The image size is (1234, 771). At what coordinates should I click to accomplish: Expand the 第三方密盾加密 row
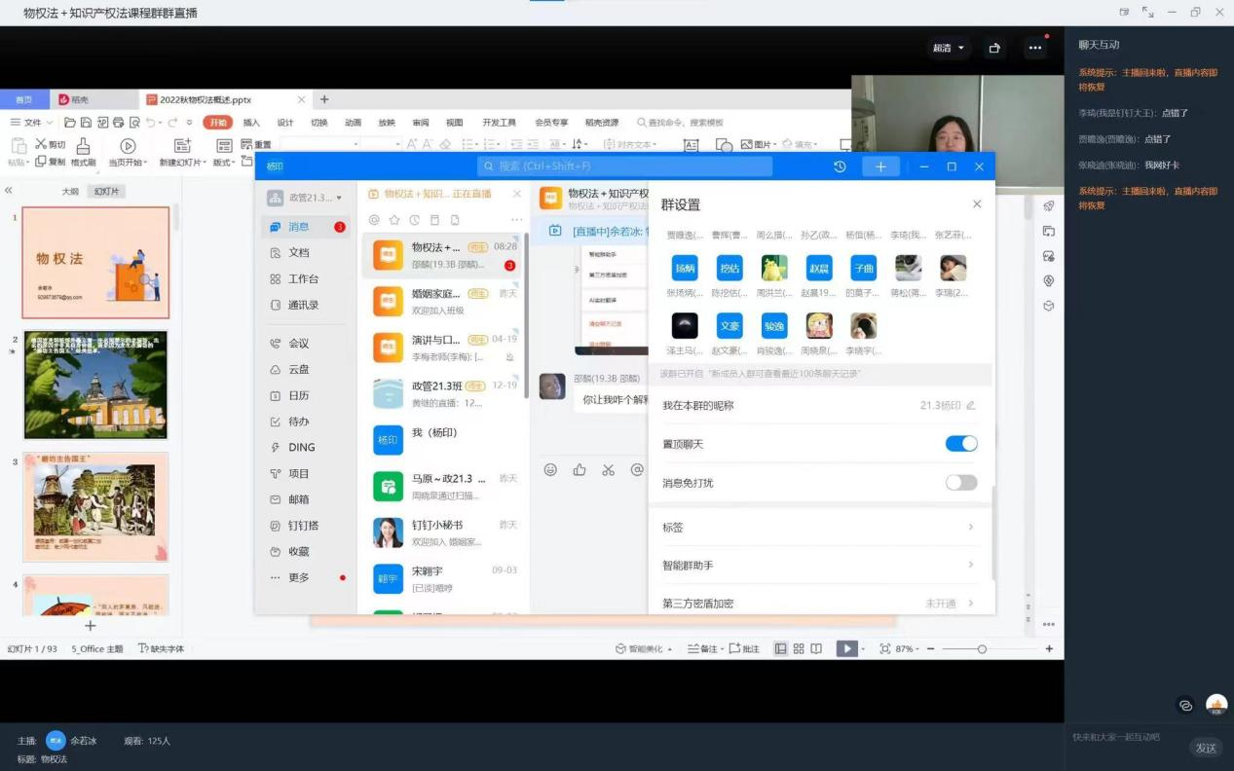[x=818, y=604]
